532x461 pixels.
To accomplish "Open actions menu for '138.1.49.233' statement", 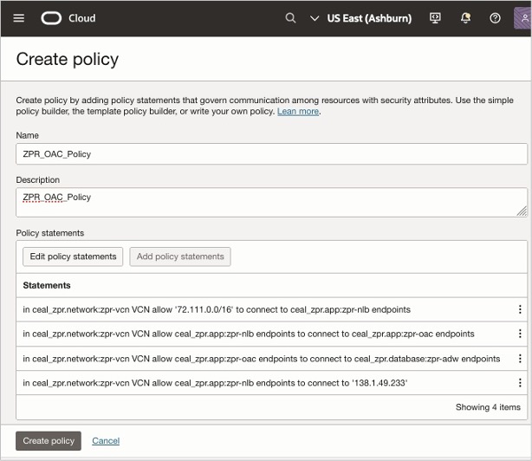I will pyautogui.click(x=520, y=383).
